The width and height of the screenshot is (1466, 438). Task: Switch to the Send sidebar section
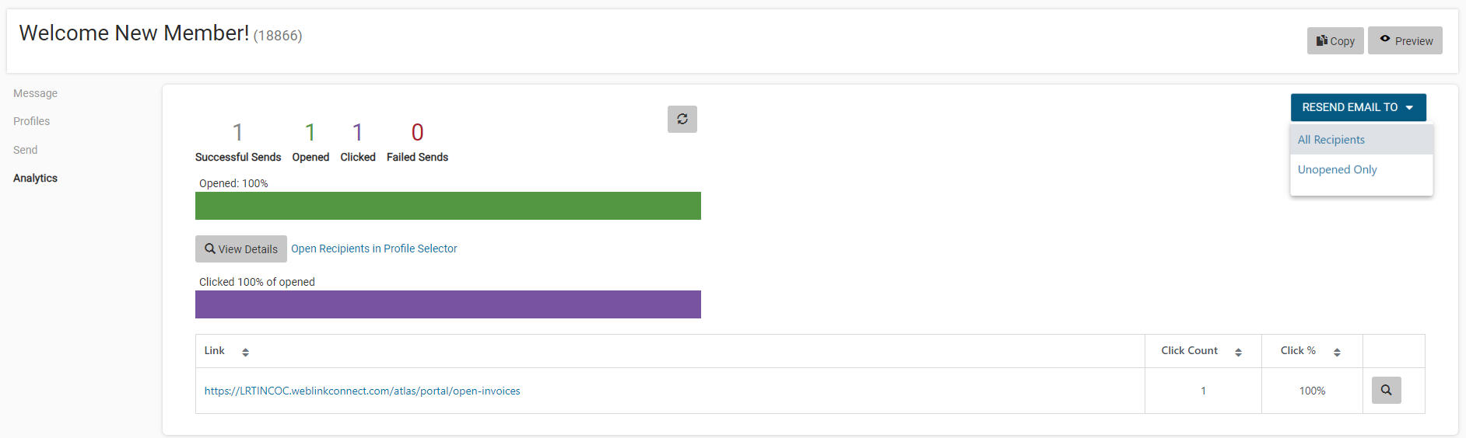(25, 150)
